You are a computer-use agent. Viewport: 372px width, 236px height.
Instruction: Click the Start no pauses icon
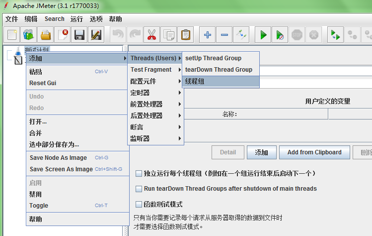point(280,35)
